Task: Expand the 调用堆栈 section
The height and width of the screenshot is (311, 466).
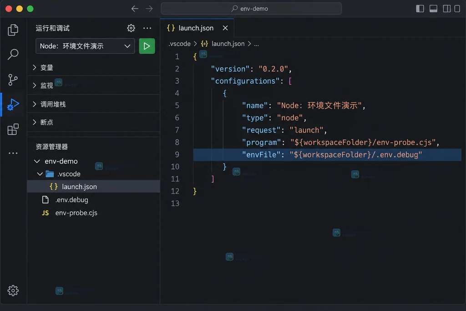Action: [93, 104]
